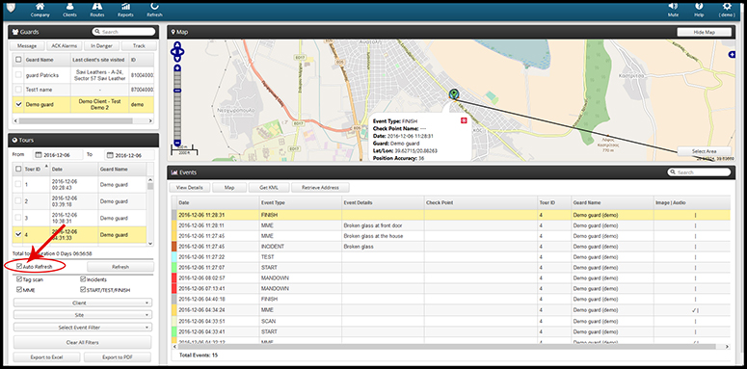Open the To date calendar icon
This screenshot has height=369, width=747.
(110, 155)
